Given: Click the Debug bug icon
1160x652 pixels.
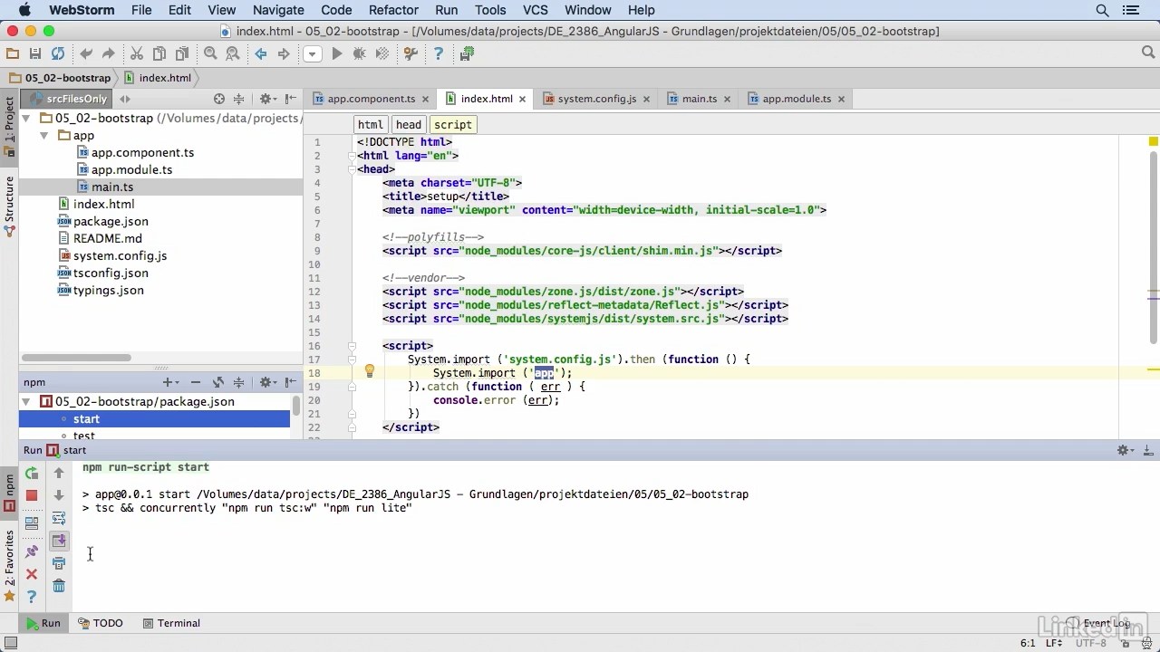Looking at the screenshot, I should click(x=360, y=54).
